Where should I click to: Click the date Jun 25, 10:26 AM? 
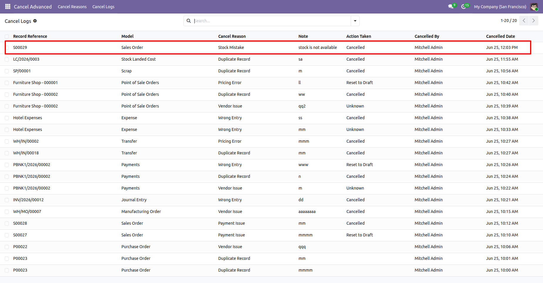502,165
